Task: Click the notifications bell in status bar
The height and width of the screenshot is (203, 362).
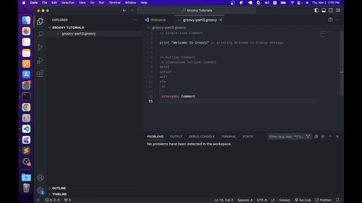Action: (x=338, y=200)
